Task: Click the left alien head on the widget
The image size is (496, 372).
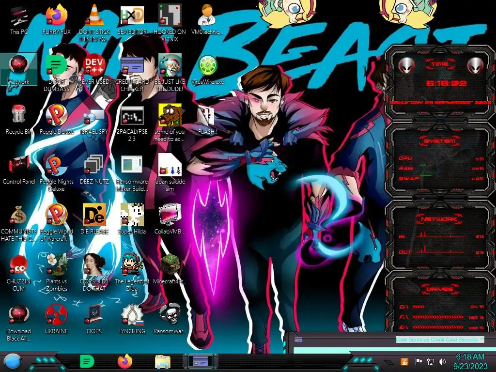Action: [x=407, y=65]
